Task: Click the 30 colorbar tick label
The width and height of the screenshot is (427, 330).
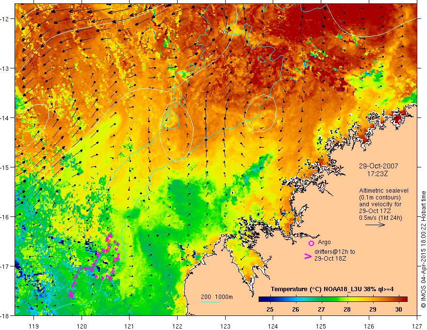Action: click(398, 309)
